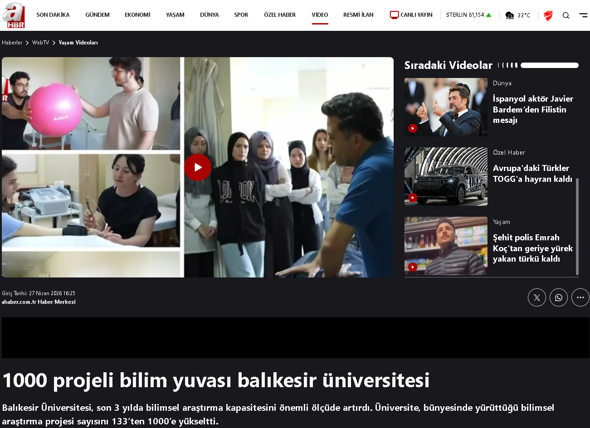Click the Sıradaki Videolar heading
Viewport: 590px width, 428px height.
coord(448,65)
